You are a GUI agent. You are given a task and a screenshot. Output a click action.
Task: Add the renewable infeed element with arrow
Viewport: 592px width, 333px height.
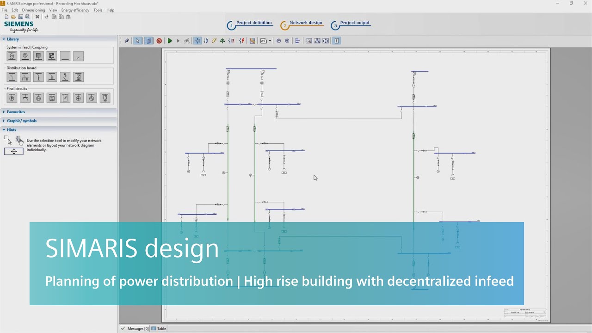tap(52, 56)
